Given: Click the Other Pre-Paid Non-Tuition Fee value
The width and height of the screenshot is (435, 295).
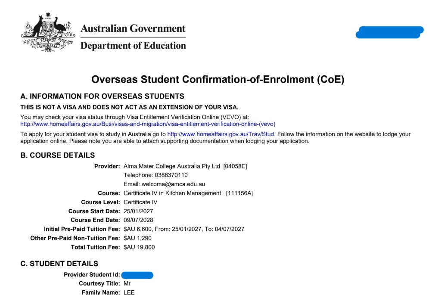Looking at the screenshot, I should [137, 238].
